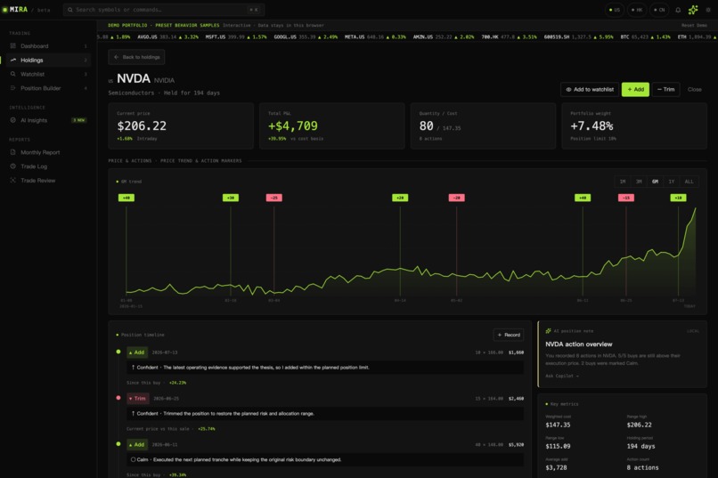Viewport: 718px width, 478px height.
Task: Select the 6M chart range
Action: tap(656, 182)
